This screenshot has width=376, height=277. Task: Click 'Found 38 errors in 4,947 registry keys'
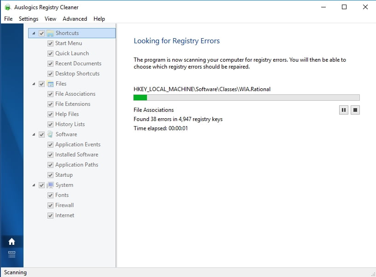pyautogui.click(x=178, y=119)
